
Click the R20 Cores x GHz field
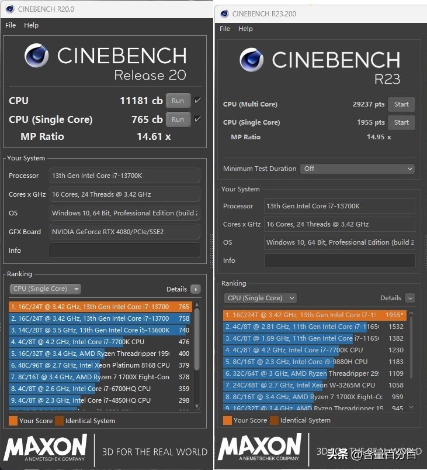coord(124,194)
